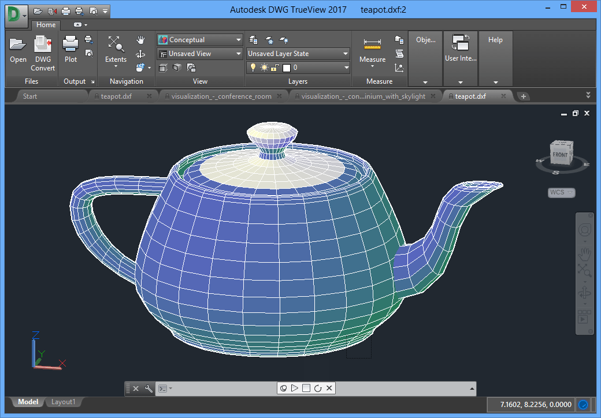
Task: Open the WCS dropdown below the ViewCube
Action: click(561, 192)
